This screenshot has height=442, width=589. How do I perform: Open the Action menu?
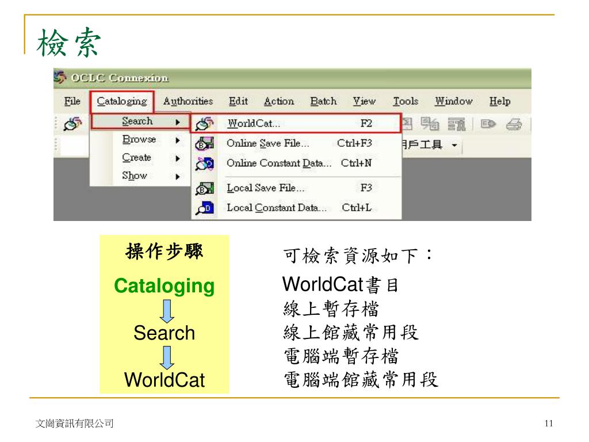[x=279, y=101]
